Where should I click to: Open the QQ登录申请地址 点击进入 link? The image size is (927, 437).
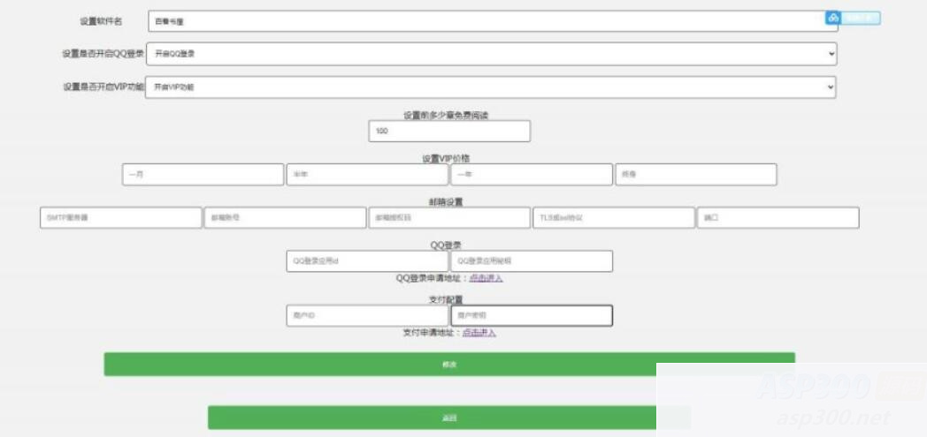[486, 278]
